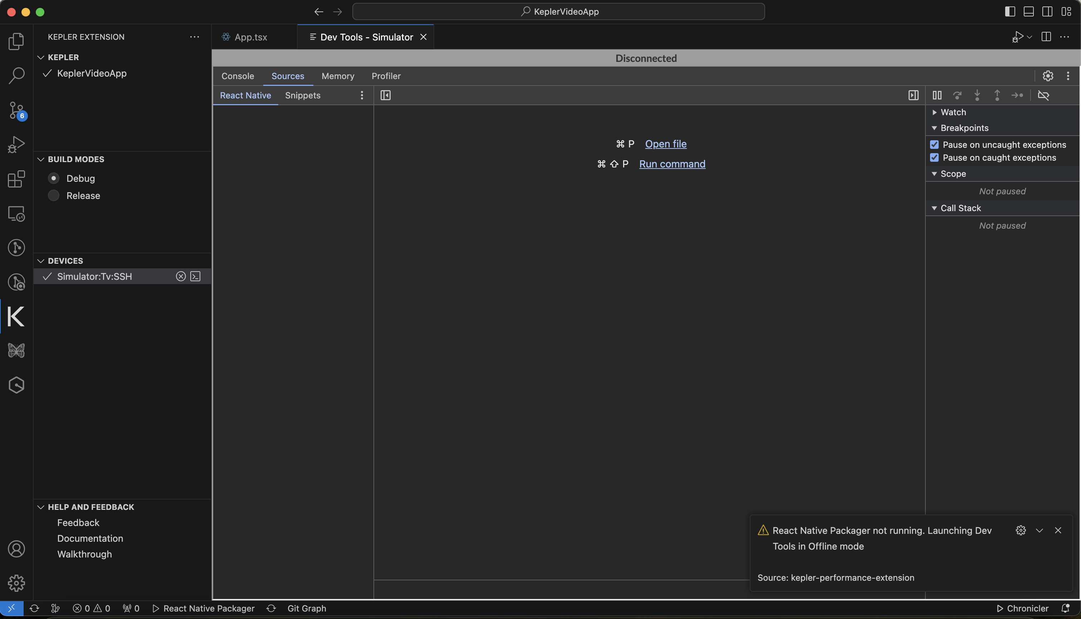Open a terminal for Simulator:Tv:SSH device
This screenshot has width=1081, height=619.
coord(195,276)
